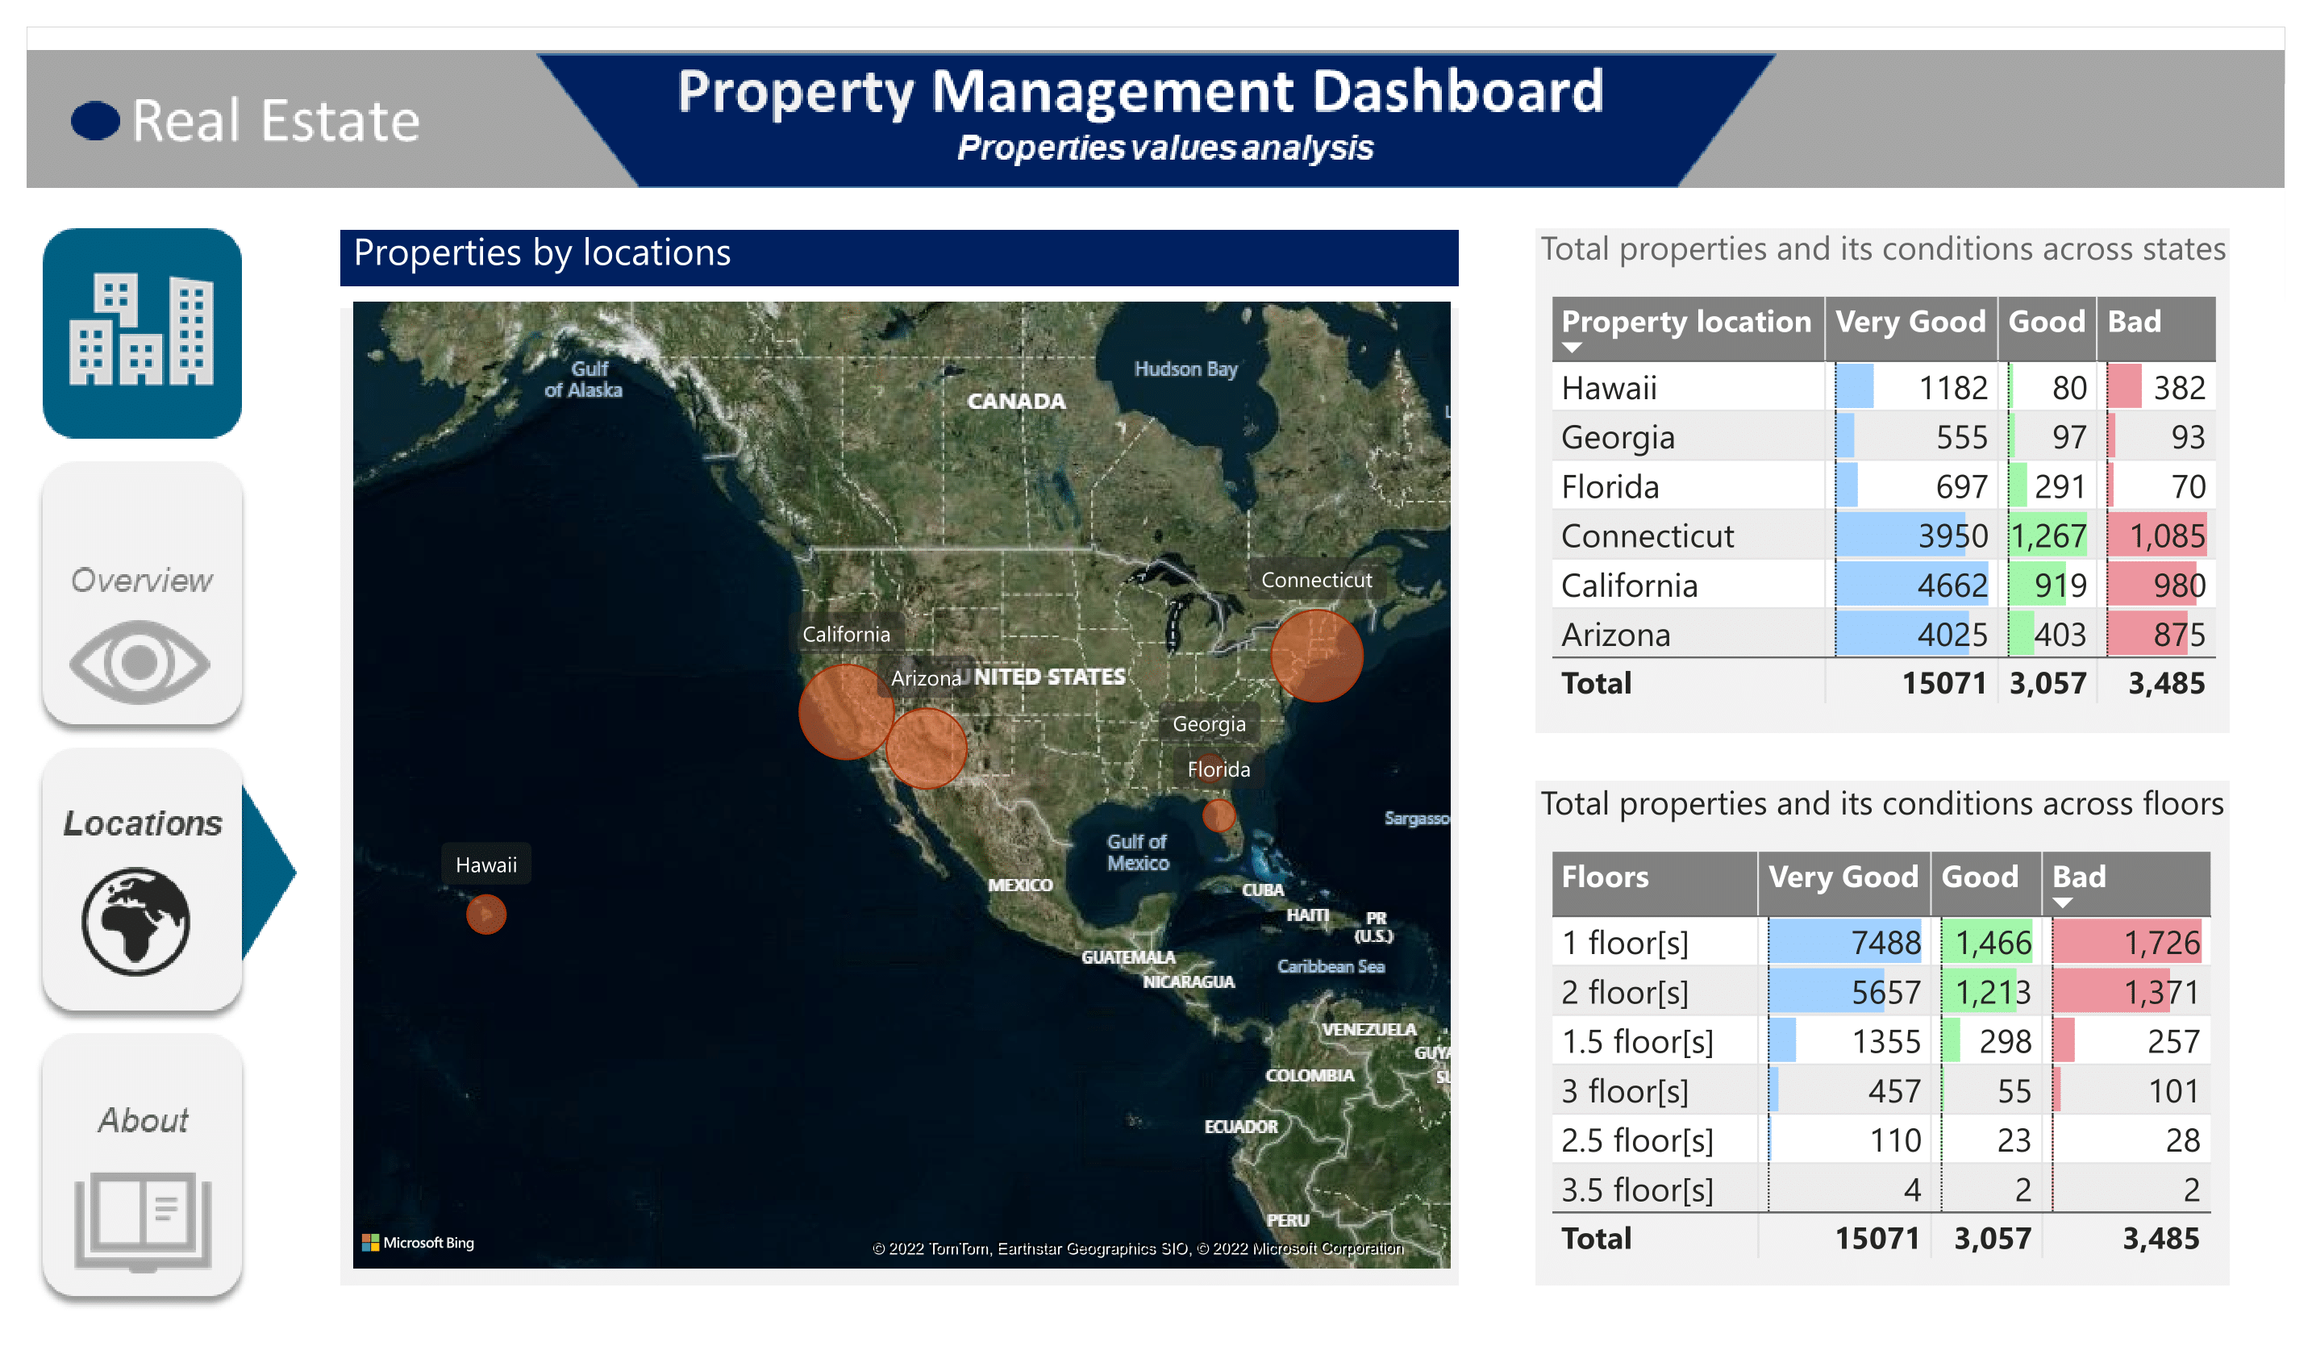Viewport: 2312px width, 1371px height.
Task: Select the Overview navigation label
Action: [141, 580]
